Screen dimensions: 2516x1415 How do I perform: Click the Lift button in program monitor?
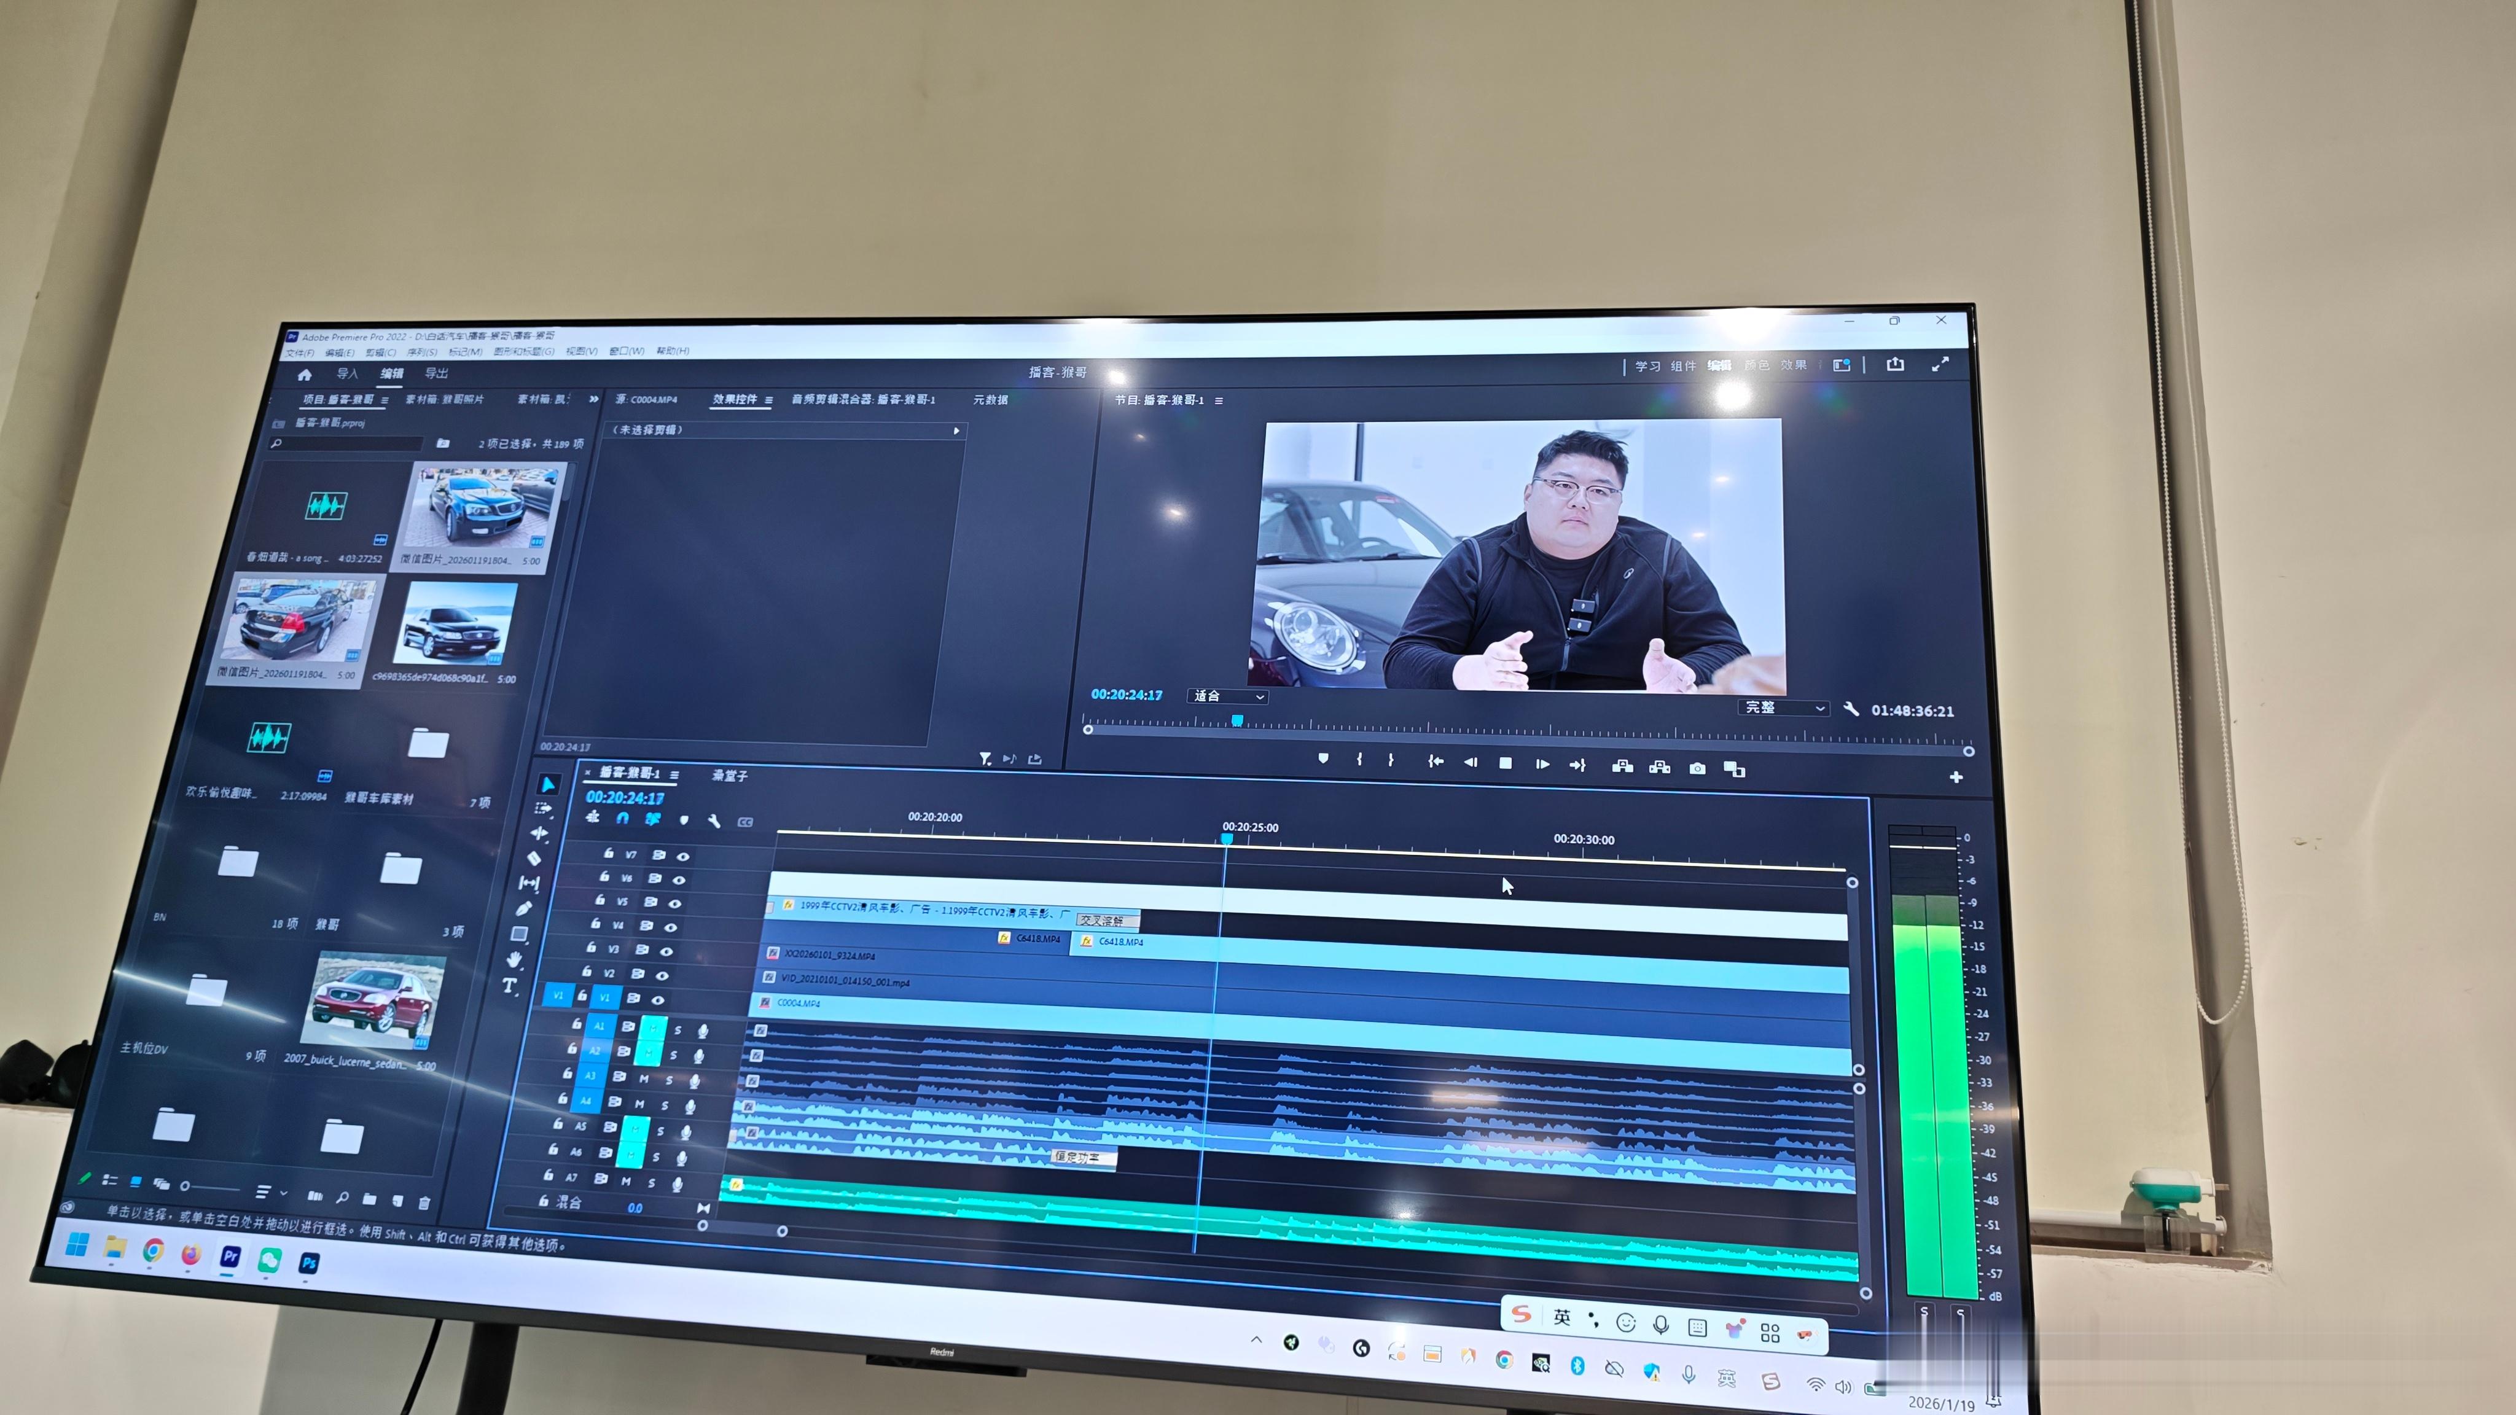(x=1622, y=766)
